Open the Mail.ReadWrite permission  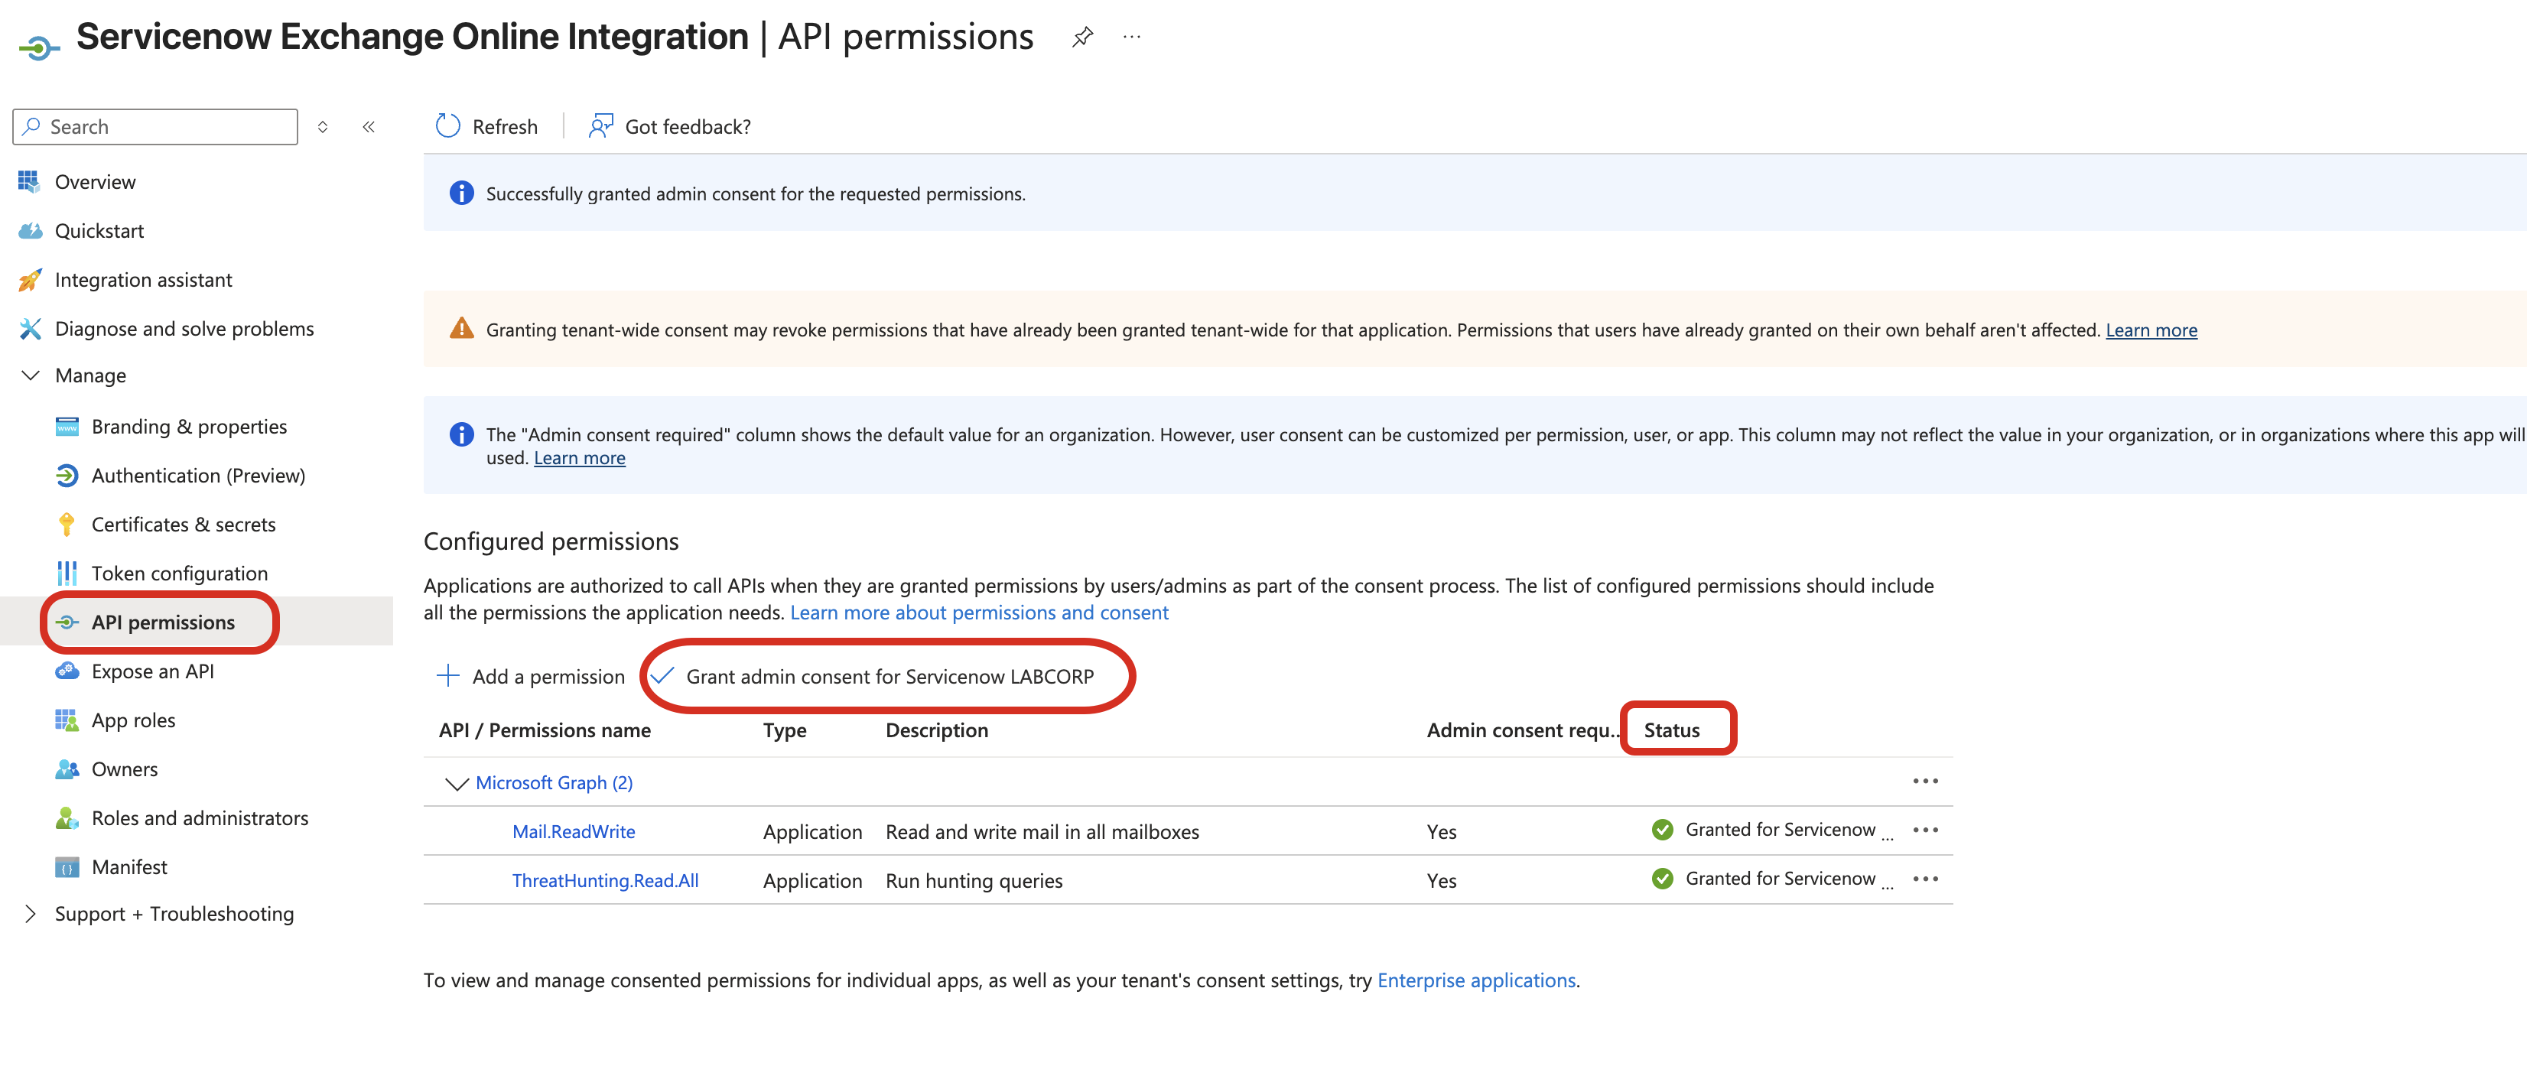(574, 831)
